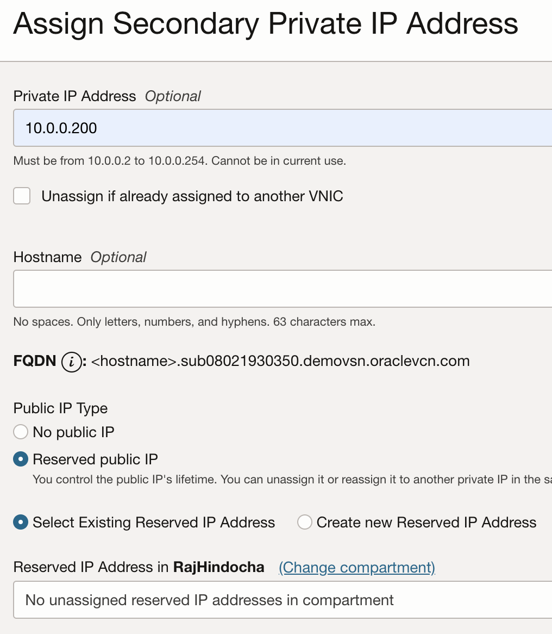Click the bold RajHindocha compartment name
552x634 pixels.
pos(218,568)
